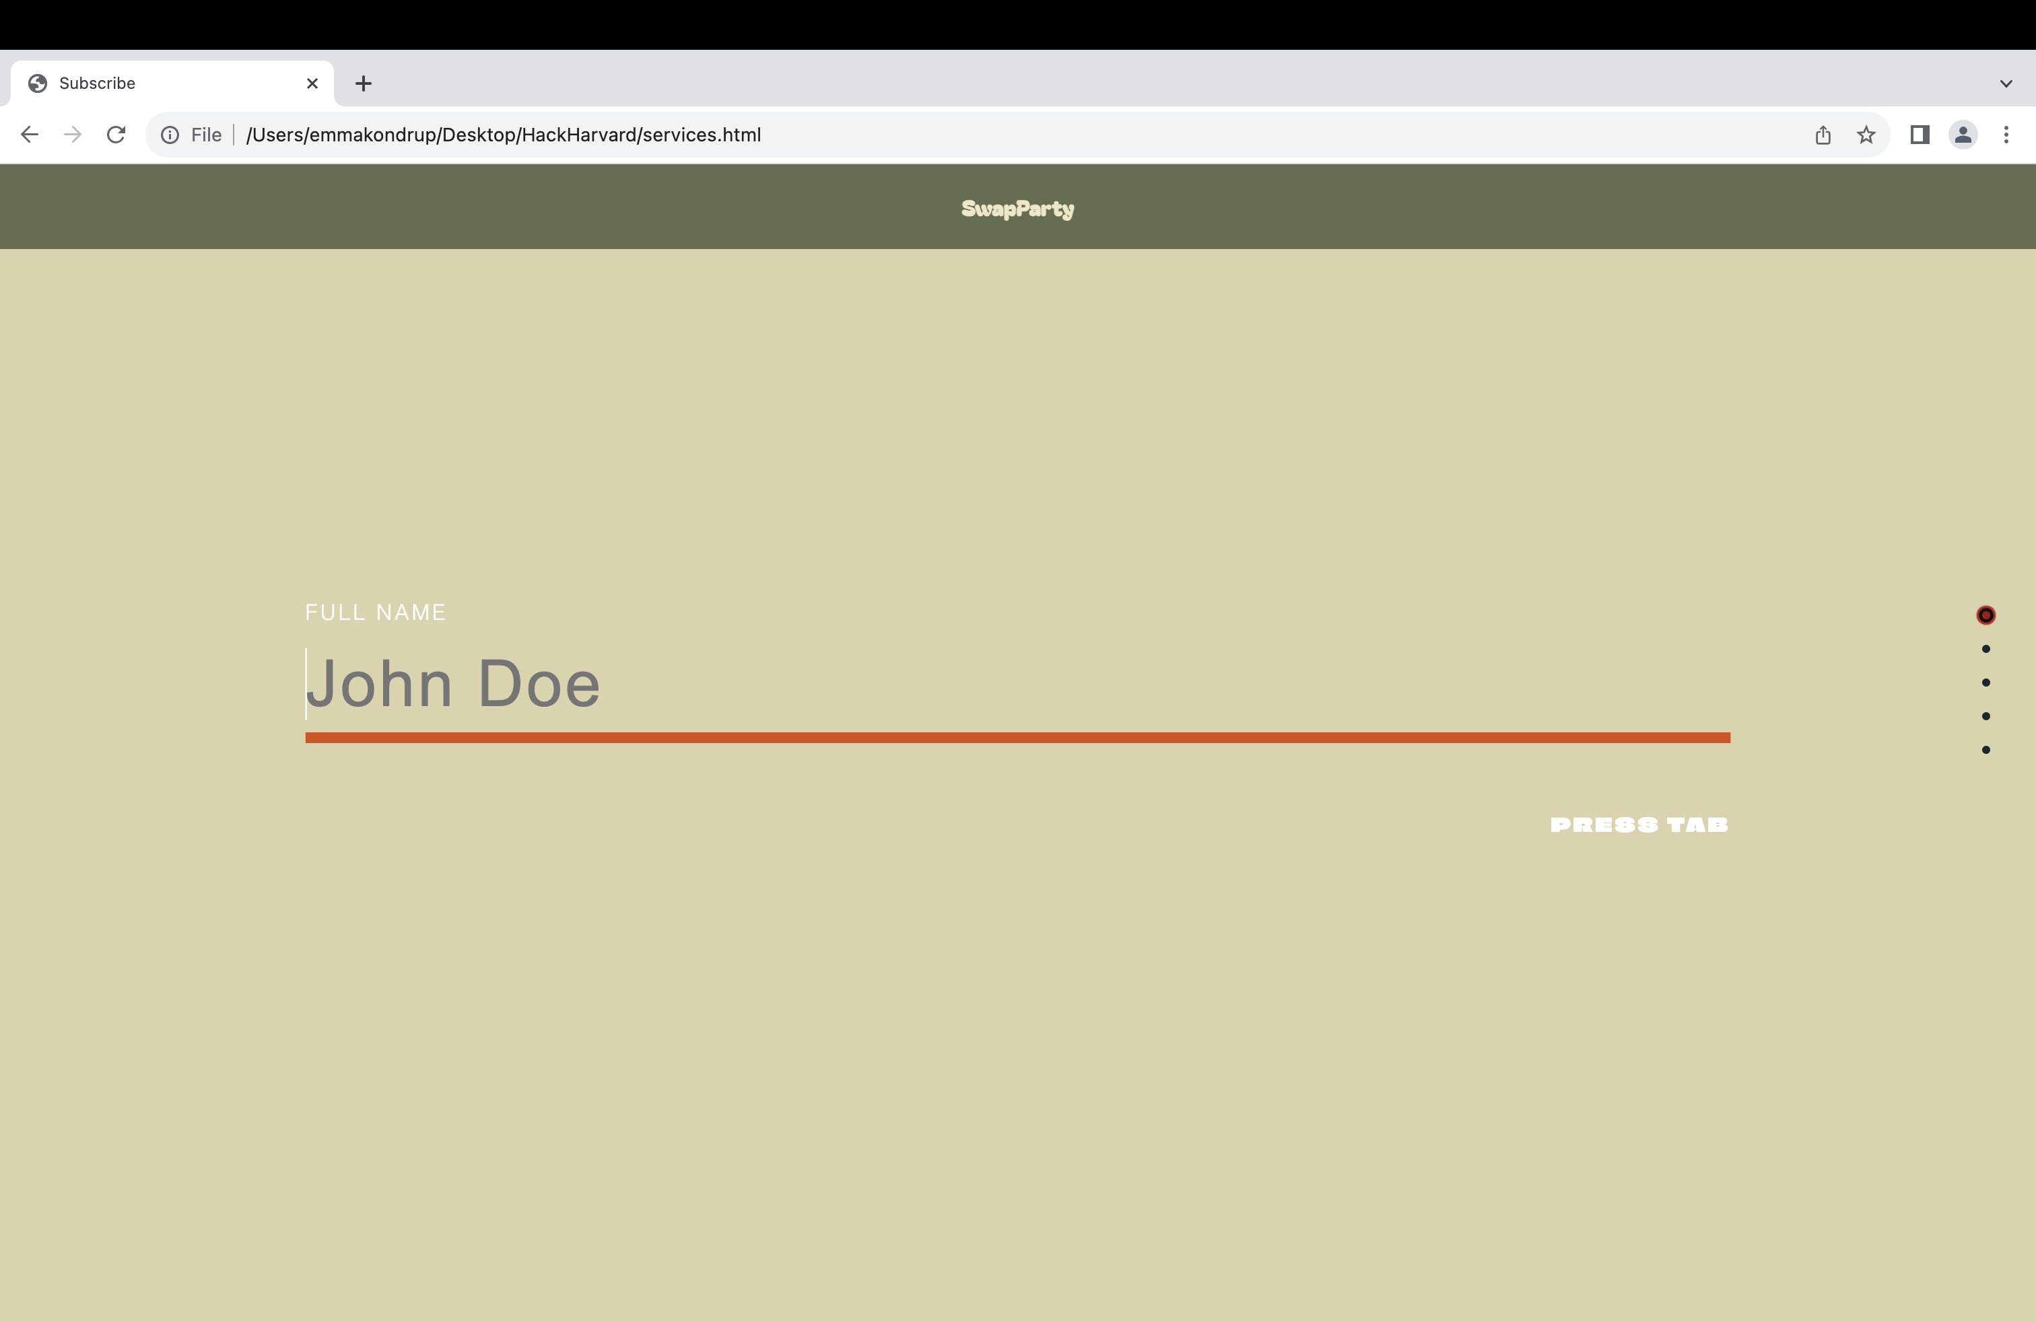The height and width of the screenshot is (1322, 2036).
Task: Reload the current page
Action: tap(116, 134)
